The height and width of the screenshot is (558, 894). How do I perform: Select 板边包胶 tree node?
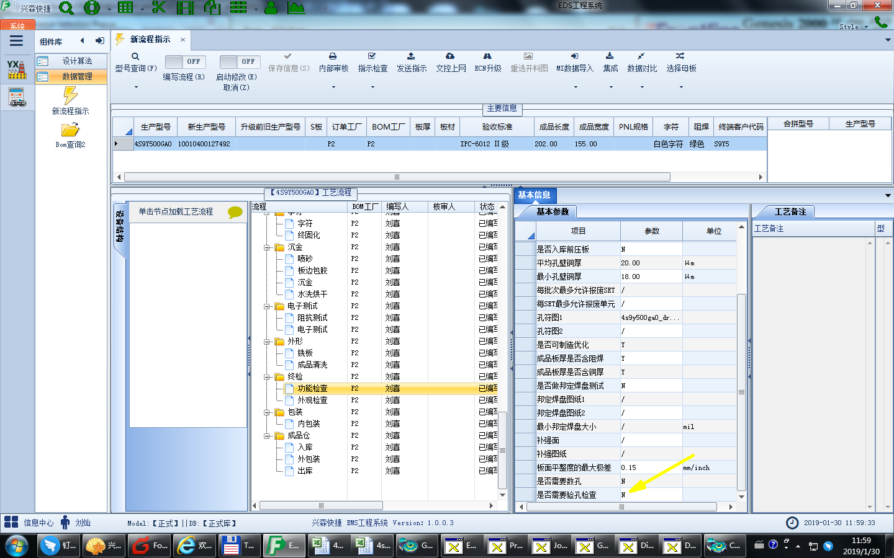(x=312, y=271)
